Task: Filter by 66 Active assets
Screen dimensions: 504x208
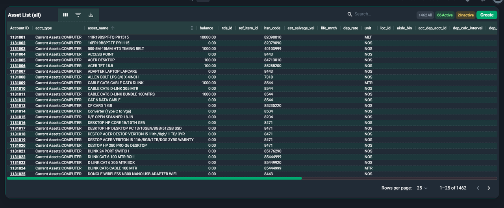Action: (445, 15)
